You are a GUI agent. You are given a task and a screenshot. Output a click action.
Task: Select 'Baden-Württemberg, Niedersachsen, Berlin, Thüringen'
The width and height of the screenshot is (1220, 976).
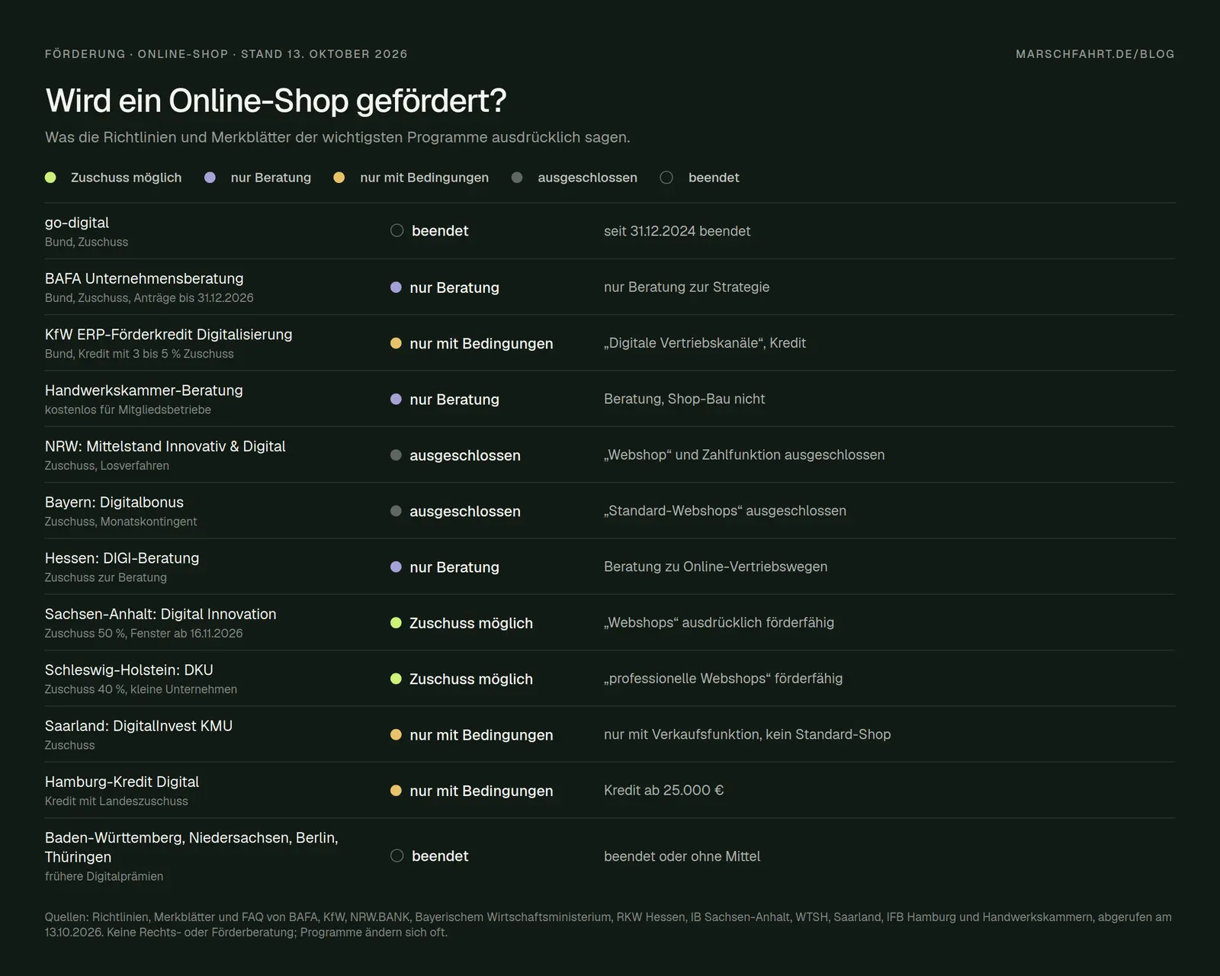191,847
